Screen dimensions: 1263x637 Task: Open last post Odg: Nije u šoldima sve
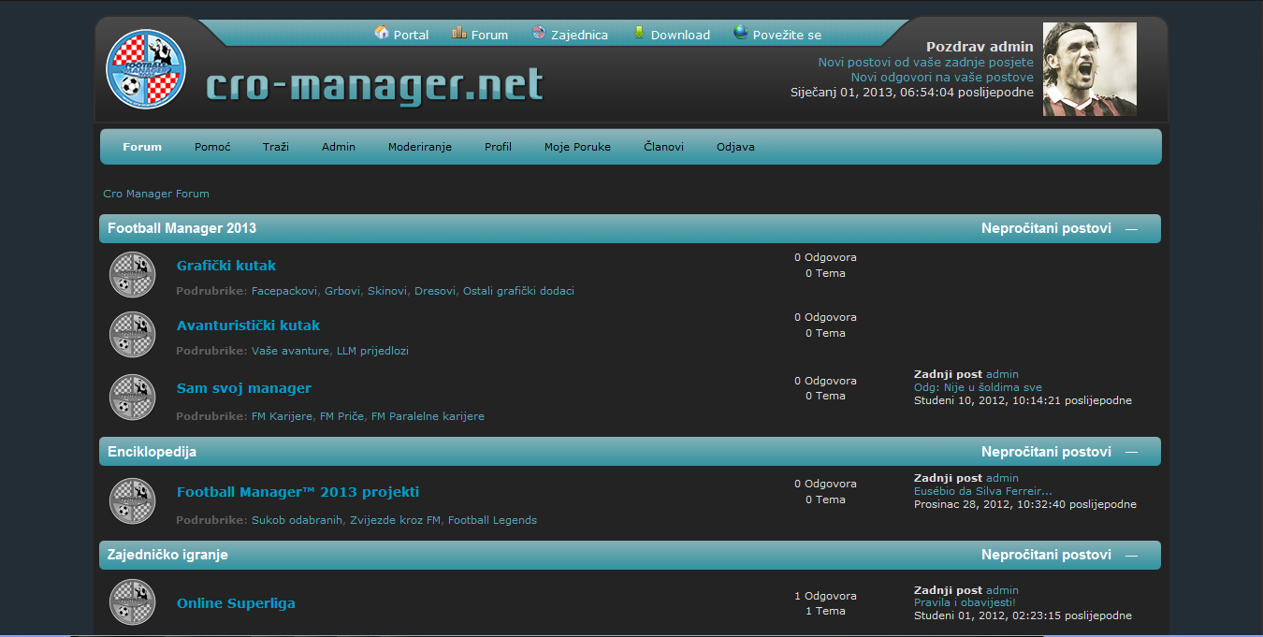[x=978, y=387]
